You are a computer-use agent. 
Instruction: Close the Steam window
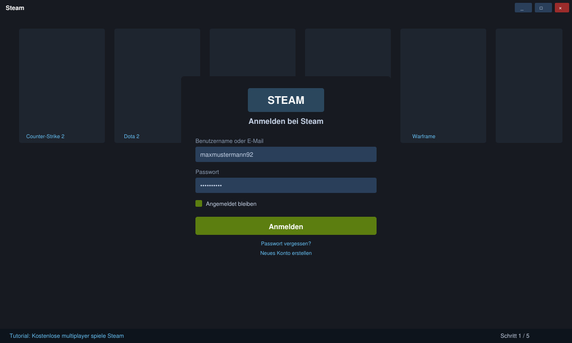coord(562,8)
